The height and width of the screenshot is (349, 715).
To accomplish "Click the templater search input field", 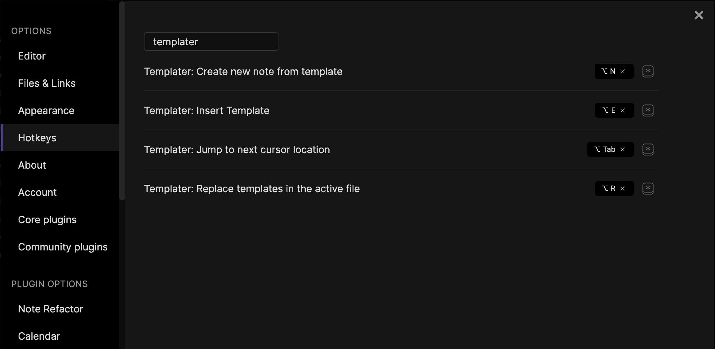I will (211, 41).
